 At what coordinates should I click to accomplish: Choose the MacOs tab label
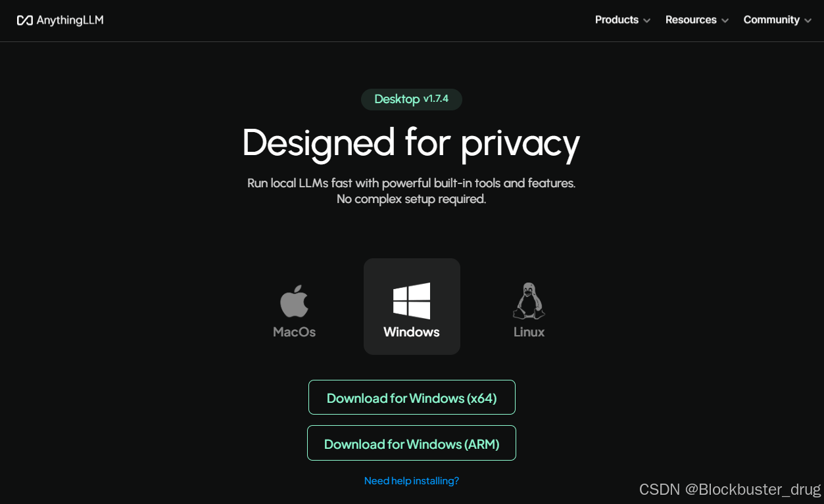pos(295,332)
